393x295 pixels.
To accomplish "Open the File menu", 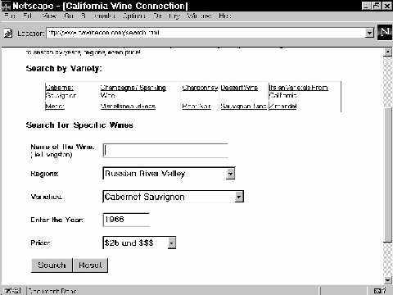I will point(10,16).
